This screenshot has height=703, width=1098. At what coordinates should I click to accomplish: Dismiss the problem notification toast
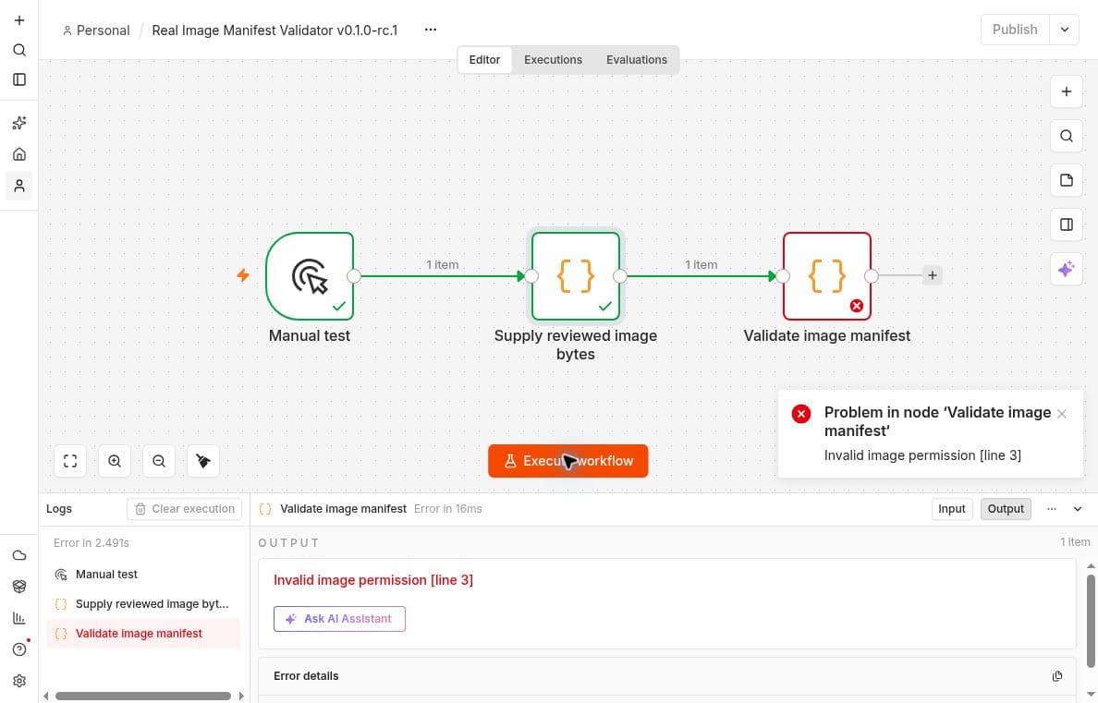click(1062, 414)
